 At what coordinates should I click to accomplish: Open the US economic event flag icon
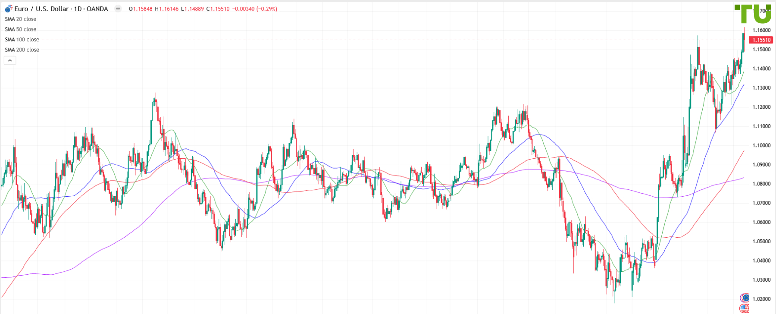745,308
